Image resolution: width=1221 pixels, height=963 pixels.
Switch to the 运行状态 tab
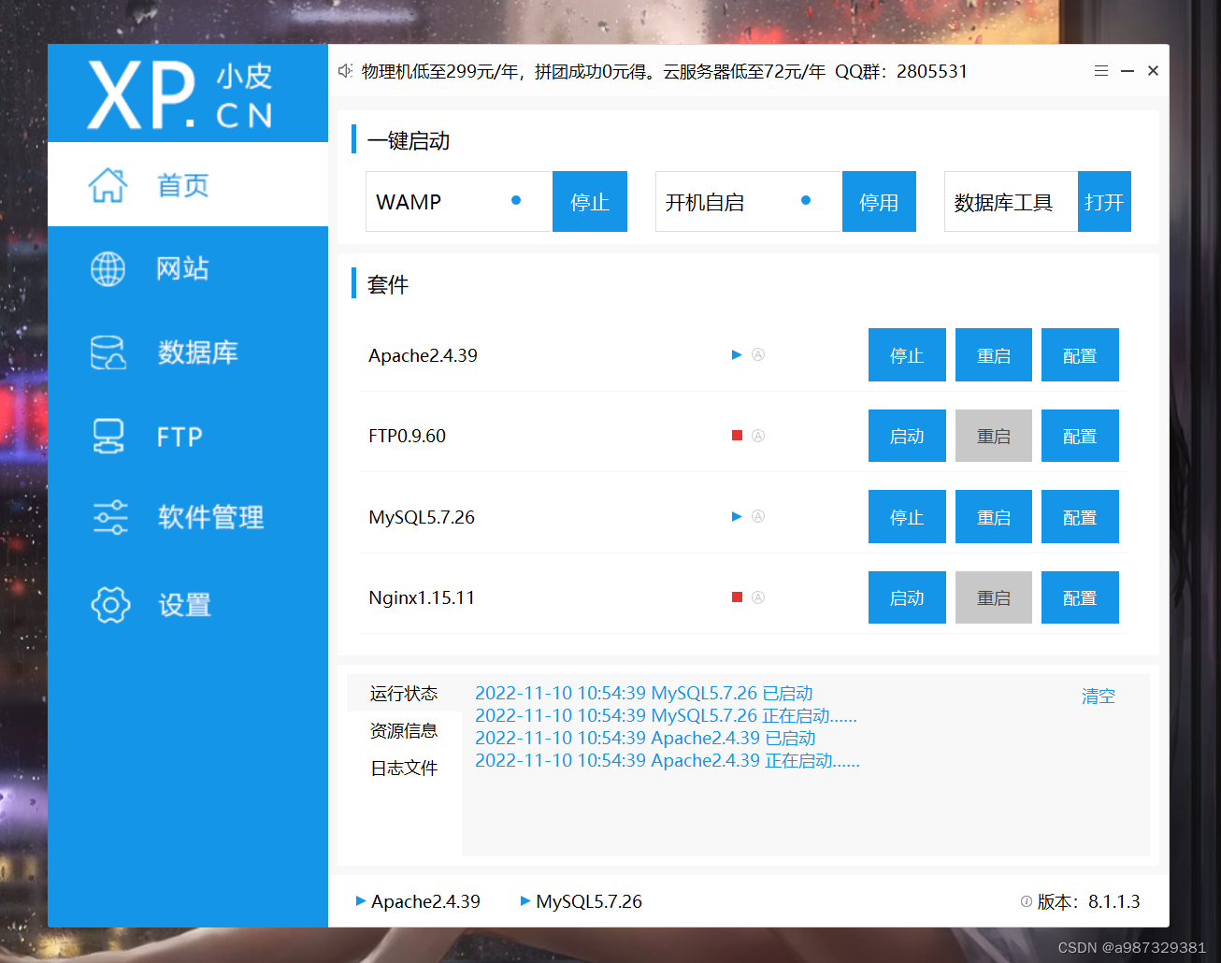tap(404, 693)
